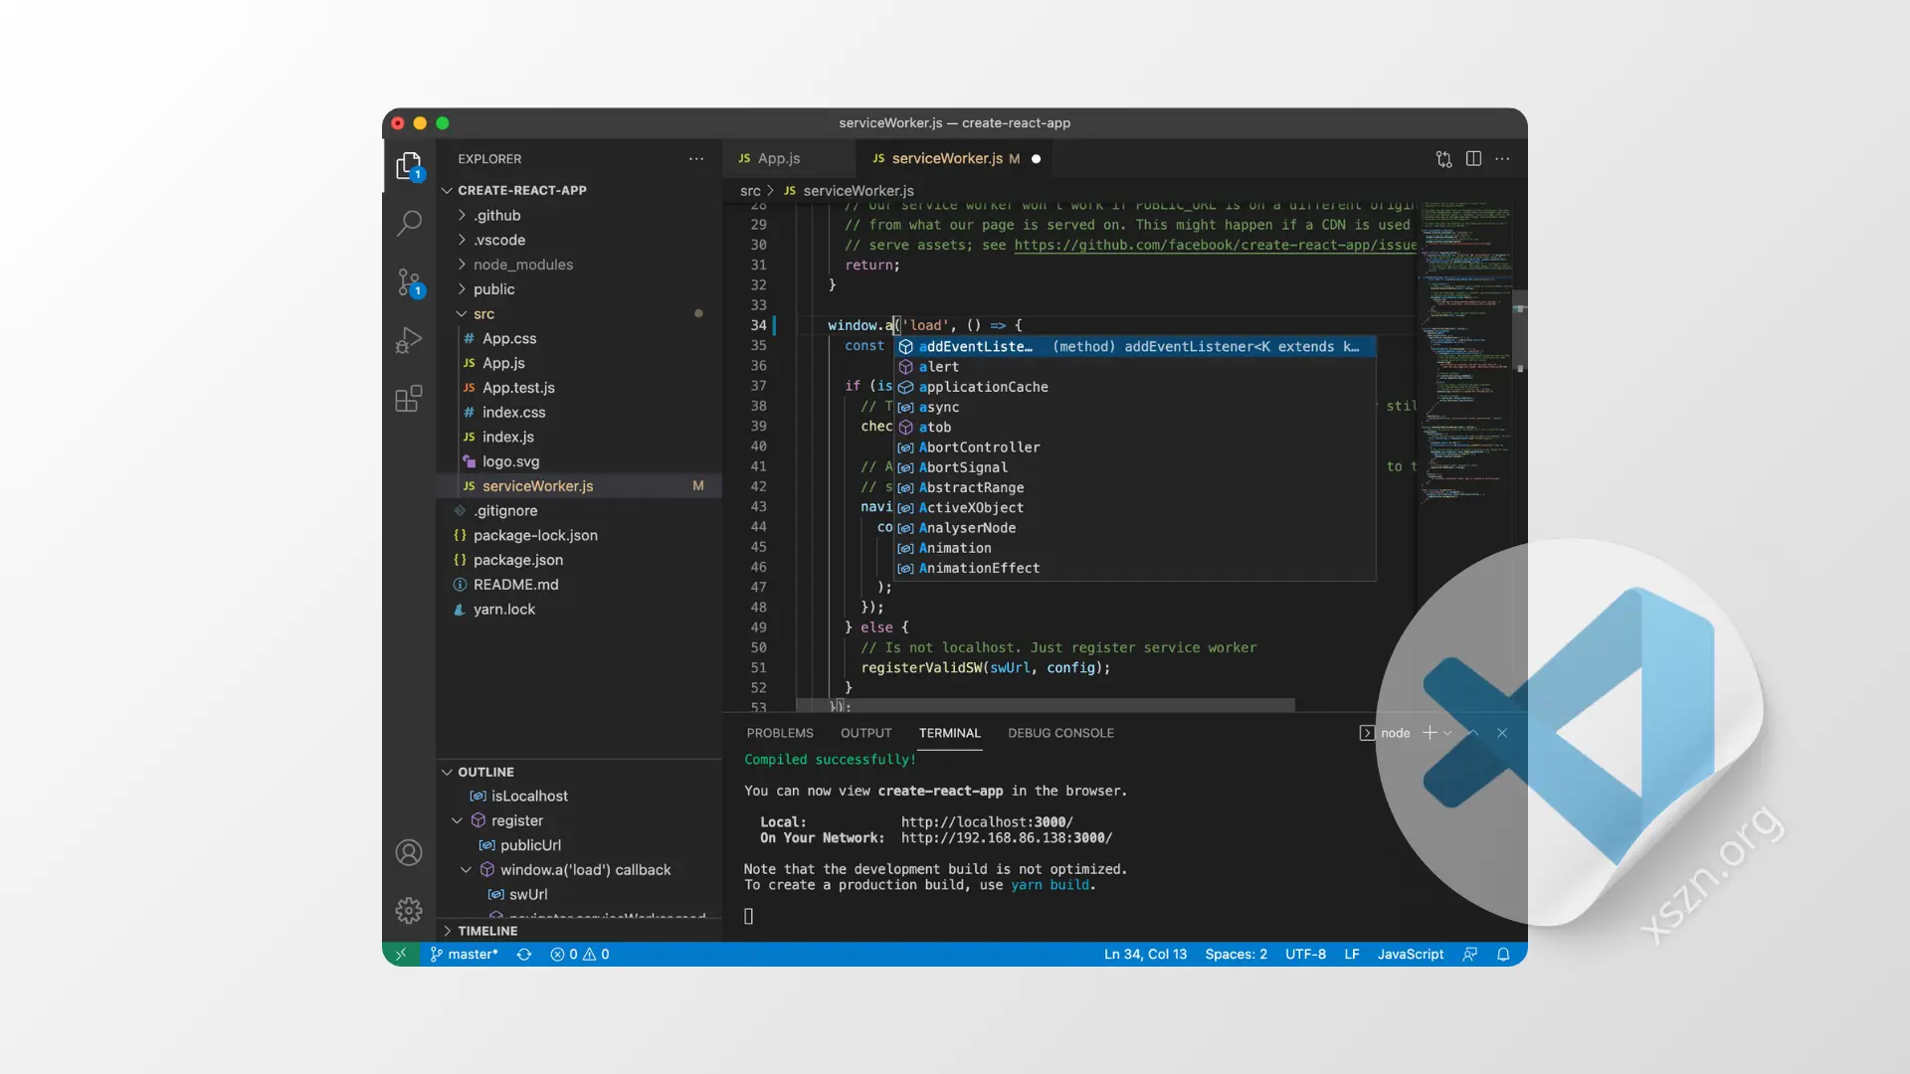This screenshot has height=1074, width=1910.
Task: Expand the node_modules folder
Action: point(523,265)
